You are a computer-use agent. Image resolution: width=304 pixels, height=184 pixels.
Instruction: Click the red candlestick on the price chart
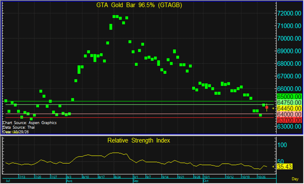click(267, 108)
